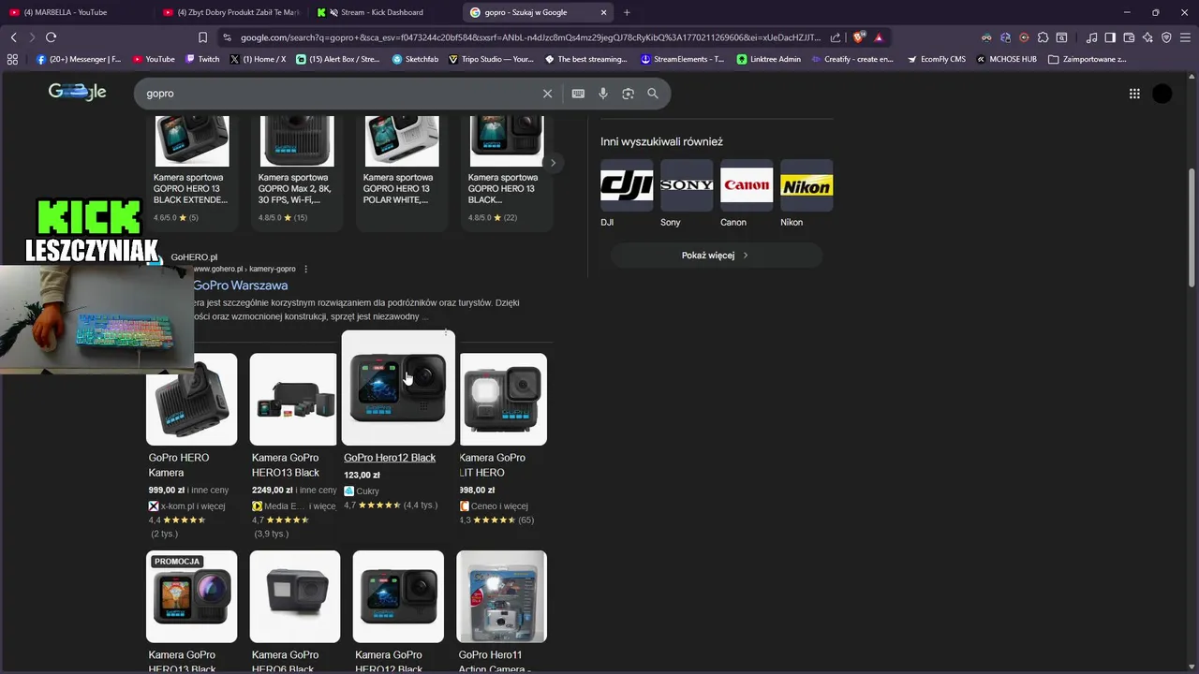Open GoPro Warszawa result link
The height and width of the screenshot is (674, 1199).
click(x=240, y=286)
